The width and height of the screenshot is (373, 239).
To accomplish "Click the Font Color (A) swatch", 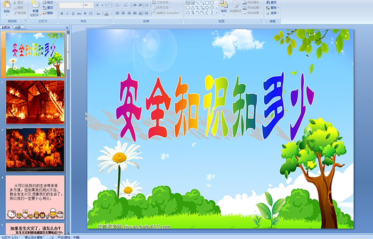I will click(107, 13).
